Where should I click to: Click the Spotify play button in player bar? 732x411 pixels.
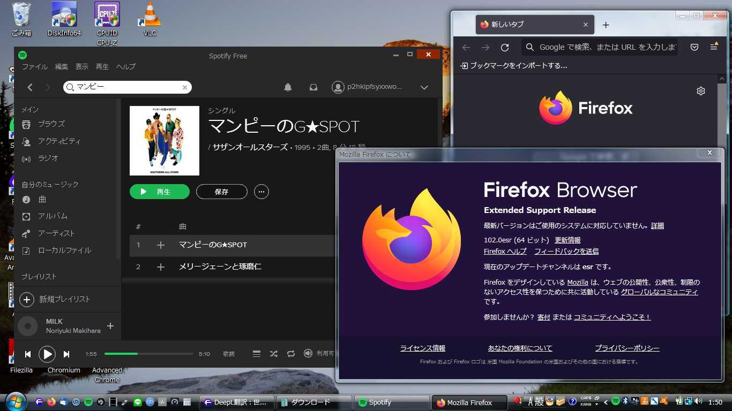tap(47, 354)
